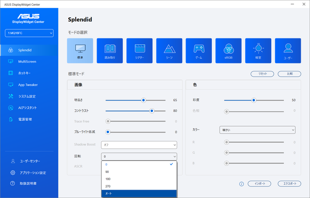
Task: Choose 90 in rotation list
Action: point(139,172)
